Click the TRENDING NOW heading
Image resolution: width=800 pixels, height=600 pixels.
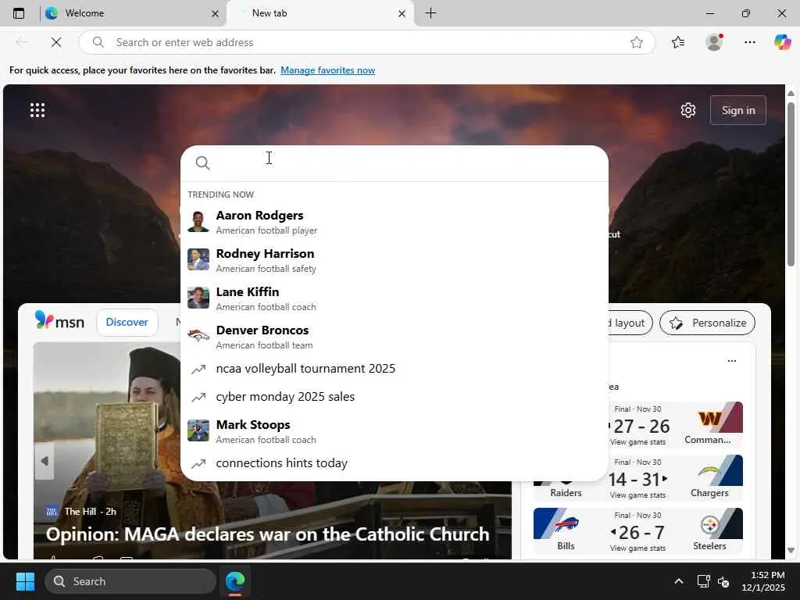coord(220,195)
